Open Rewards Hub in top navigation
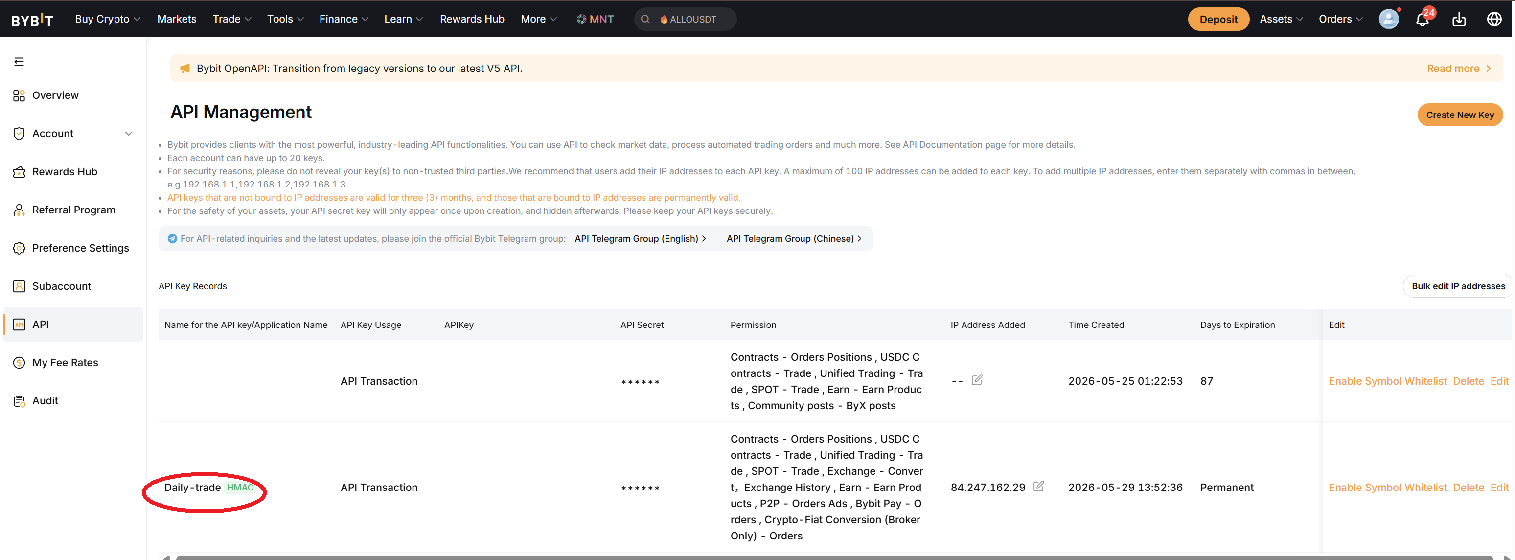1515x560 pixels. 472,20
